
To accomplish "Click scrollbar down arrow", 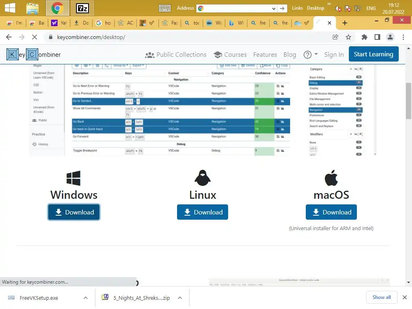I will [x=408, y=282].
